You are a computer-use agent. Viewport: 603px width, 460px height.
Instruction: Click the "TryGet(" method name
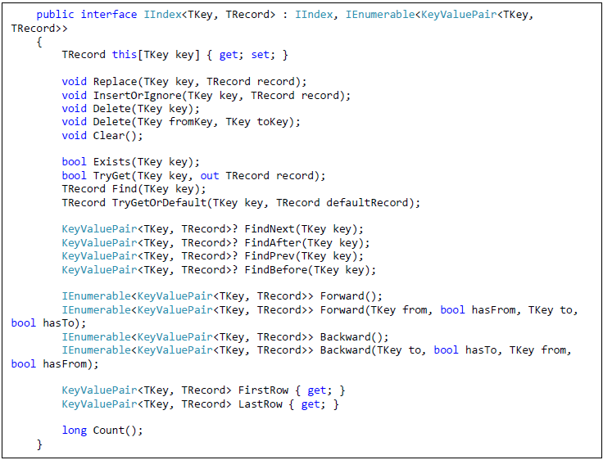[x=115, y=176]
